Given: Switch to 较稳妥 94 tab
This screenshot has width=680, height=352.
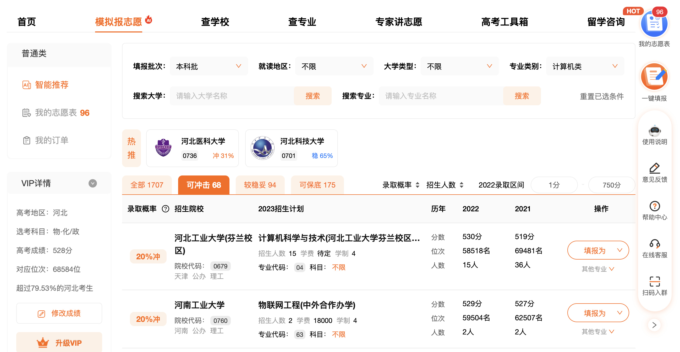Looking at the screenshot, I should tap(260, 185).
